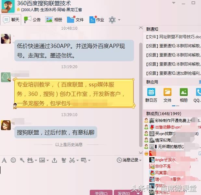Click member 彩铃制作开通免费上

173,120
